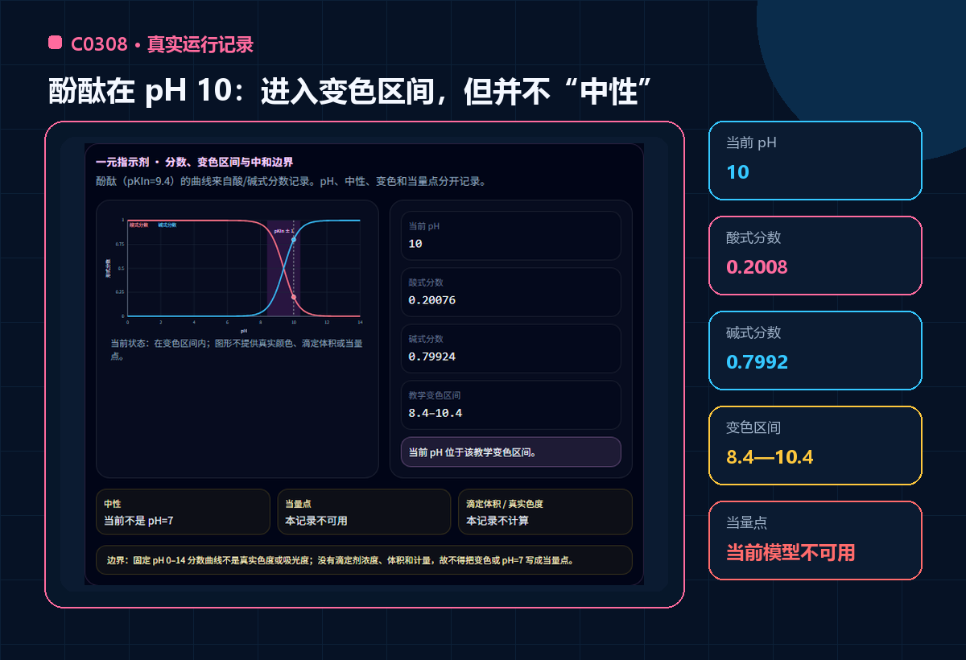Select the 滴定体积 / 真实色度 card

(x=545, y=512)
